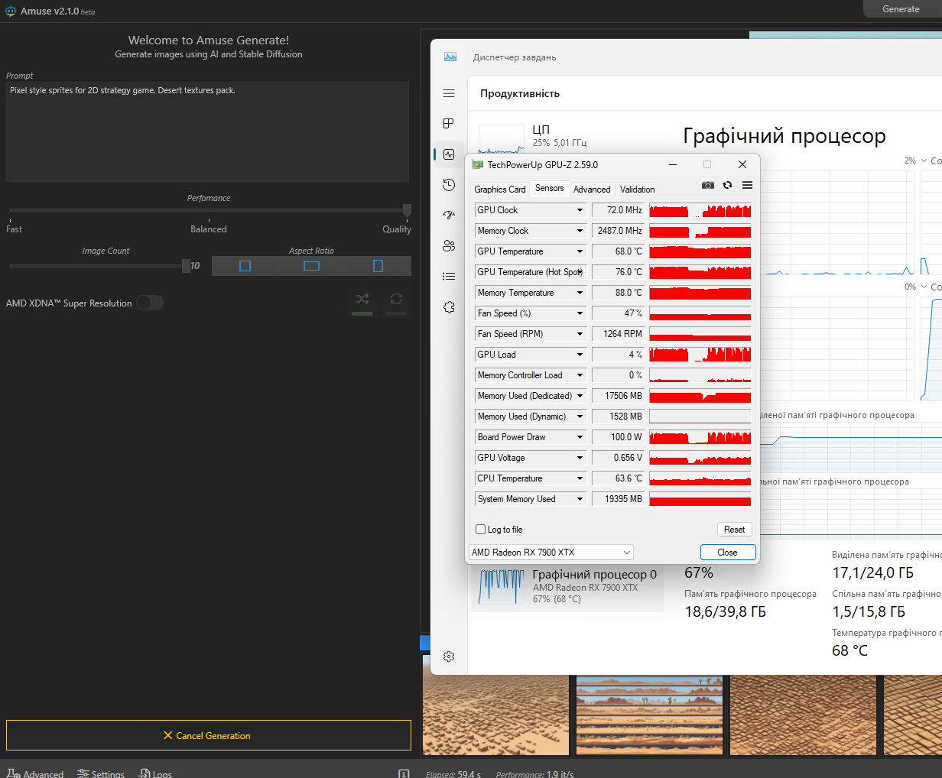Open a desert texture thumbnail at the bottom
Viewport: 942px width, 778px height.
(495, 714)
